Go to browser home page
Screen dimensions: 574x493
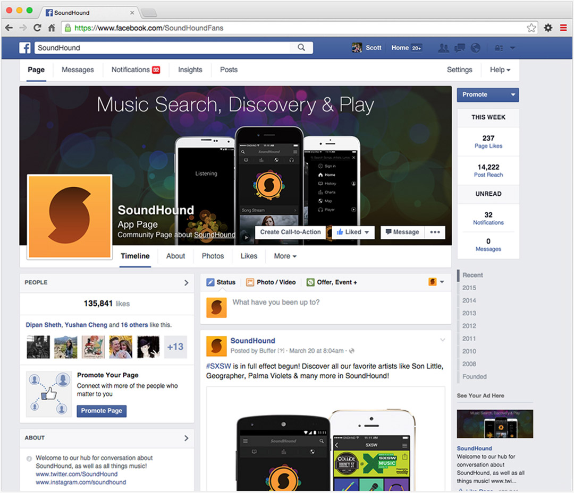click(x=52, y=28)
